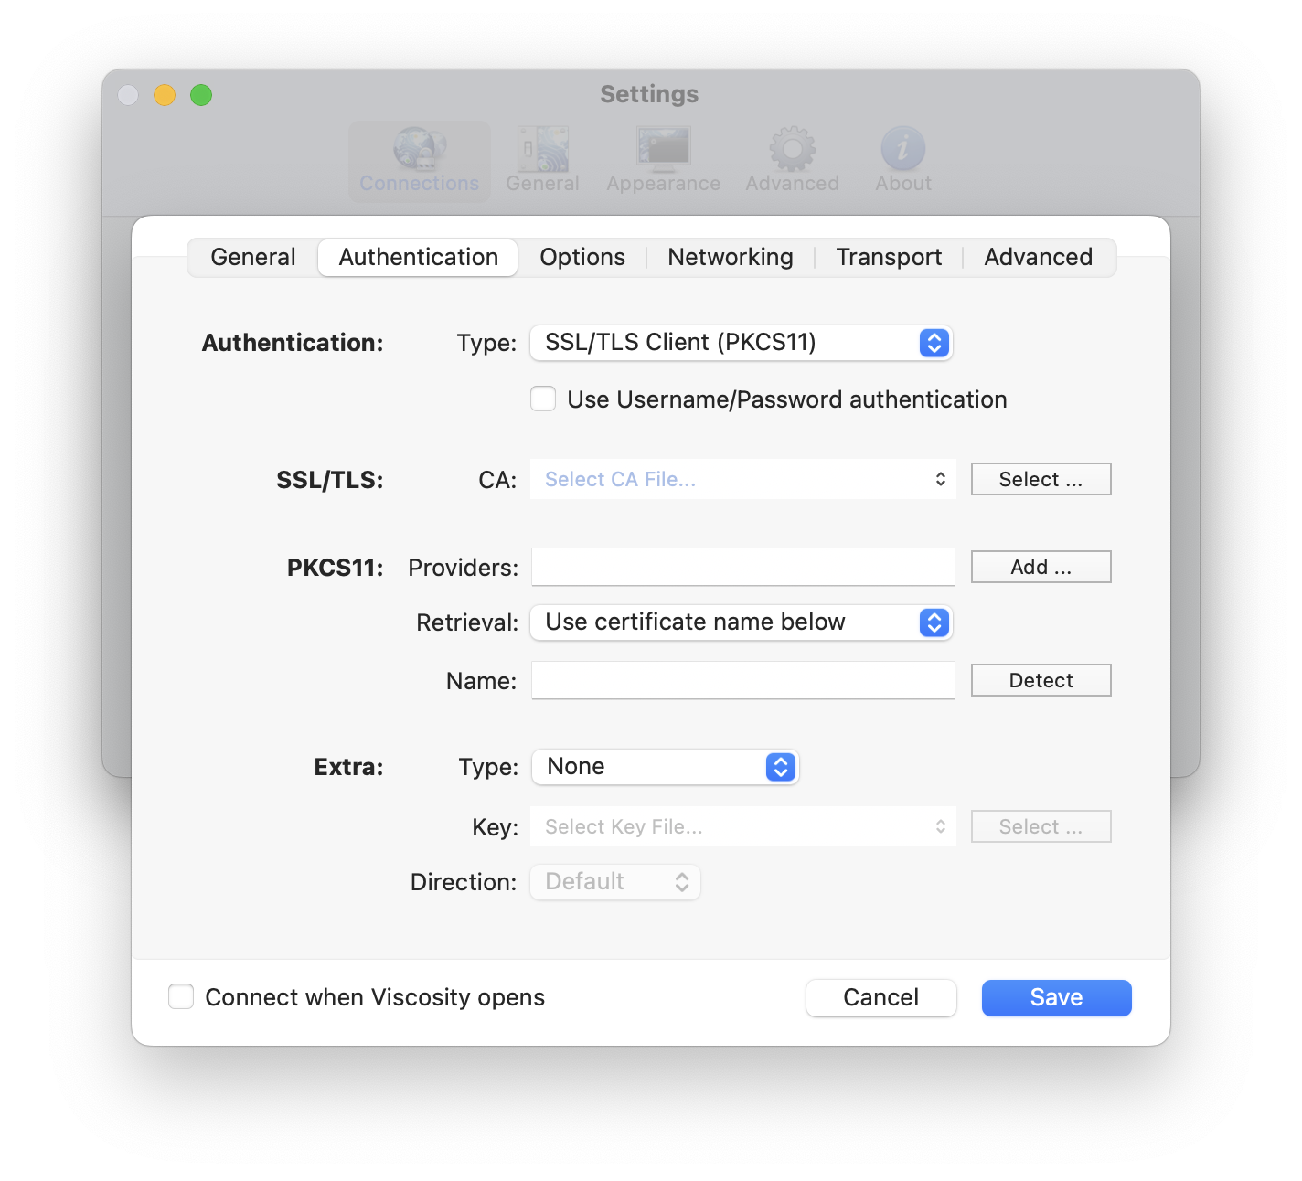Click Select button next to CA file
The image size is (1302, 1181).
1041,480
